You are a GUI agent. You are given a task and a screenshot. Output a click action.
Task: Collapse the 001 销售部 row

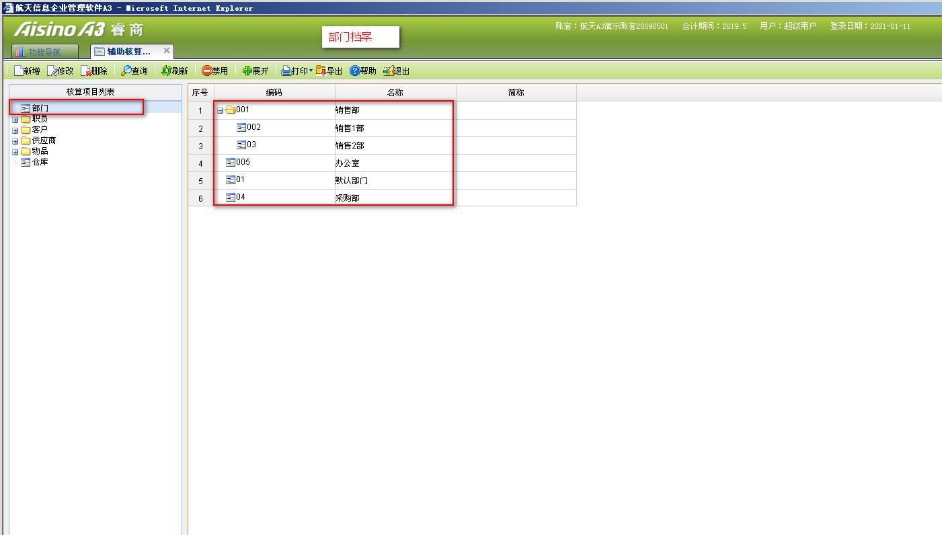(x=220, y=110)
